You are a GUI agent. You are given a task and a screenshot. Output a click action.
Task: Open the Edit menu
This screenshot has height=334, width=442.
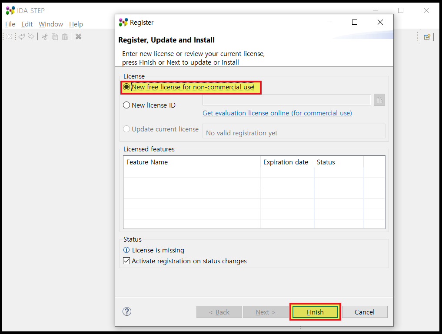tap(27, 24)
